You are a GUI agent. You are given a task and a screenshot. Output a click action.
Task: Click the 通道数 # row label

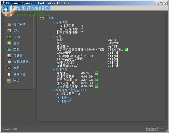[63, 46]
